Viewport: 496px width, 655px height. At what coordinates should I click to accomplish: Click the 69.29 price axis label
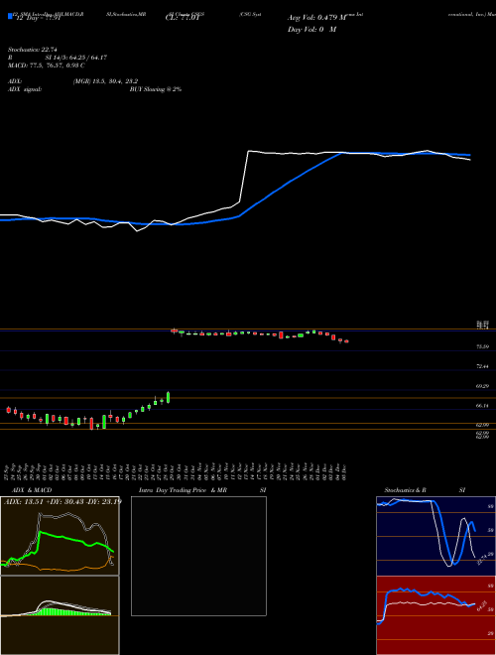[482, 386]
